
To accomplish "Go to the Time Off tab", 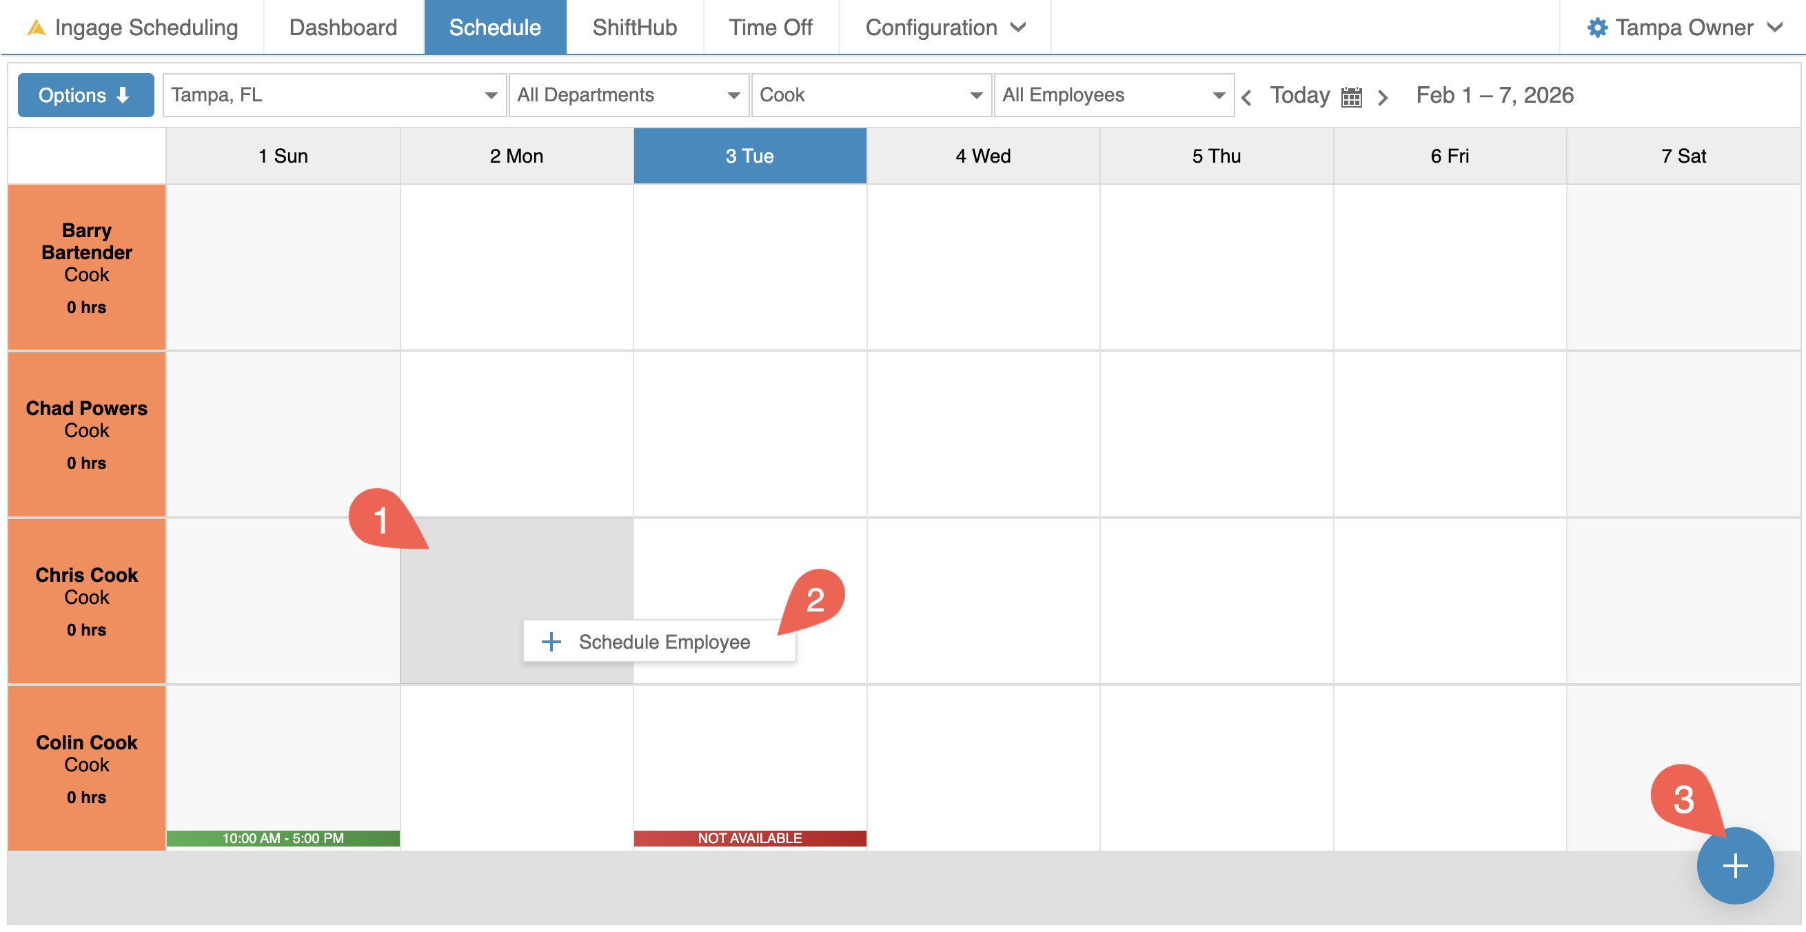I will (x=770, y=28).
